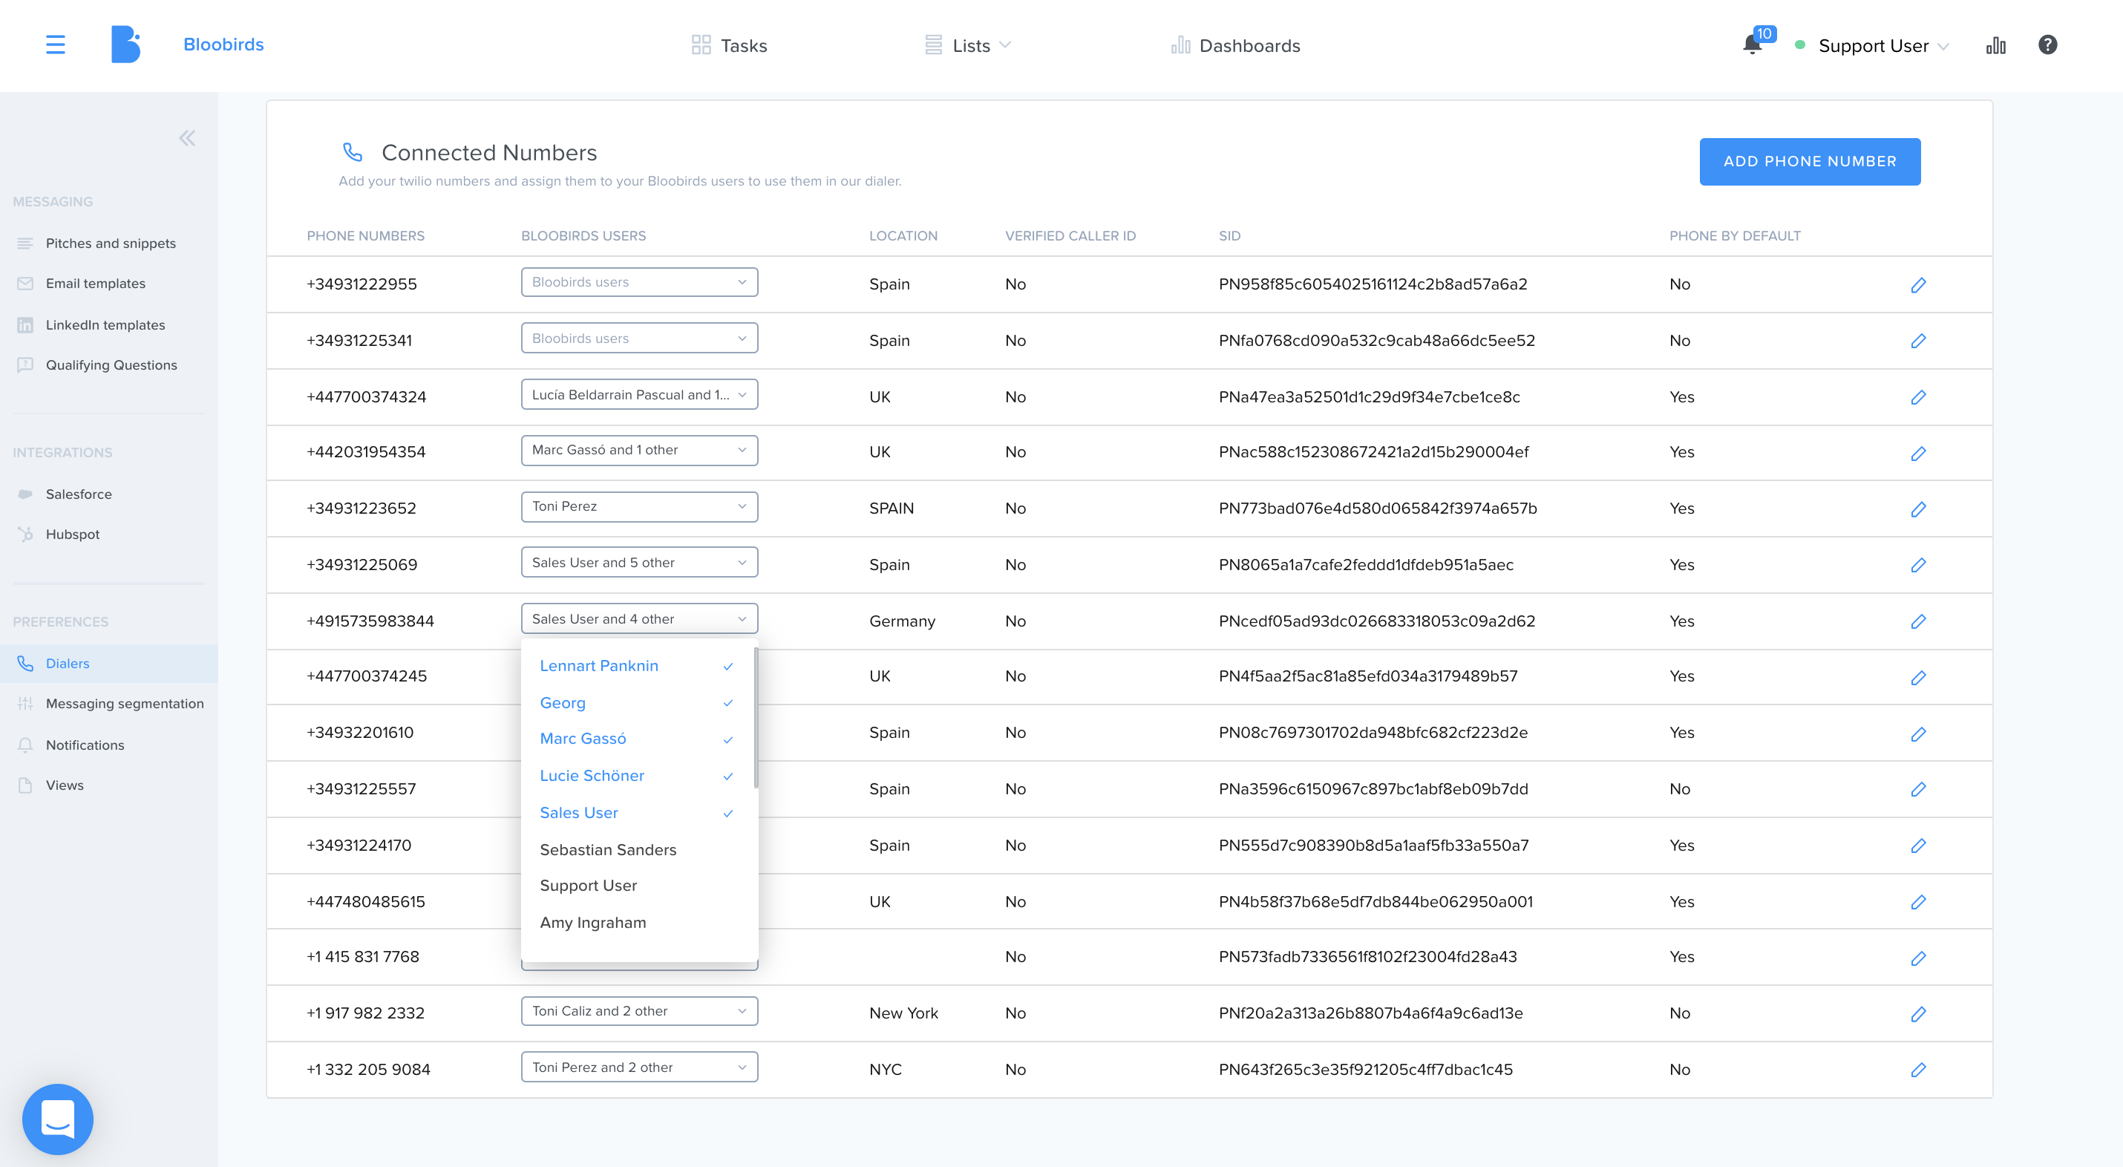Expand Toni Perez and 2 other dropdown
Image resolution: width=2123 pixels, height=1167 pixels.
(x=638, y=1068)
